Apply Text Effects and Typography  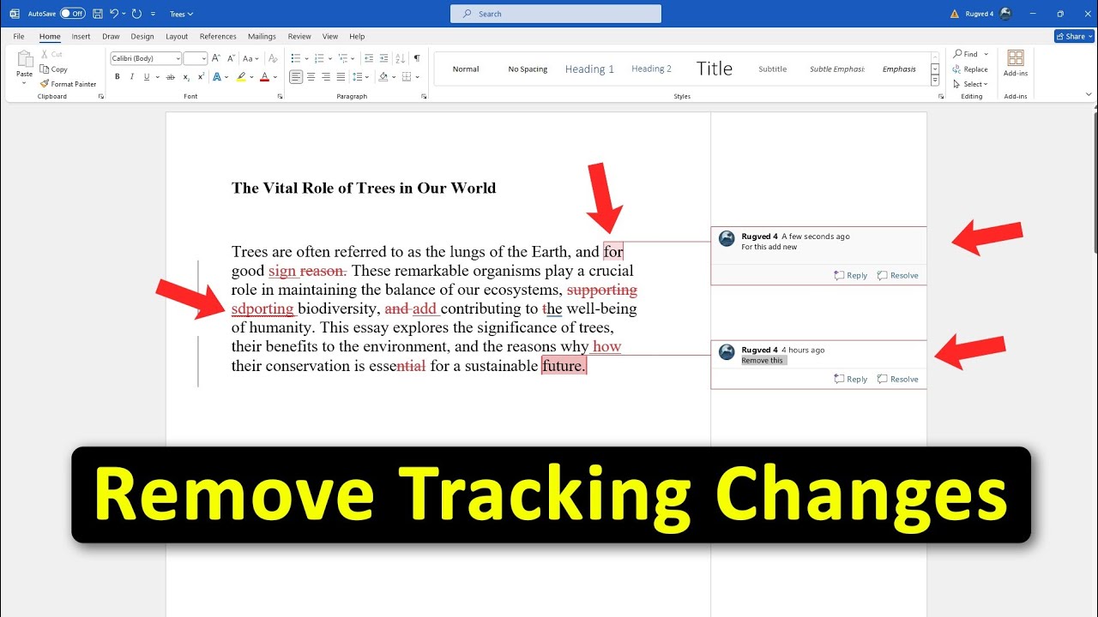pos(217,77)
